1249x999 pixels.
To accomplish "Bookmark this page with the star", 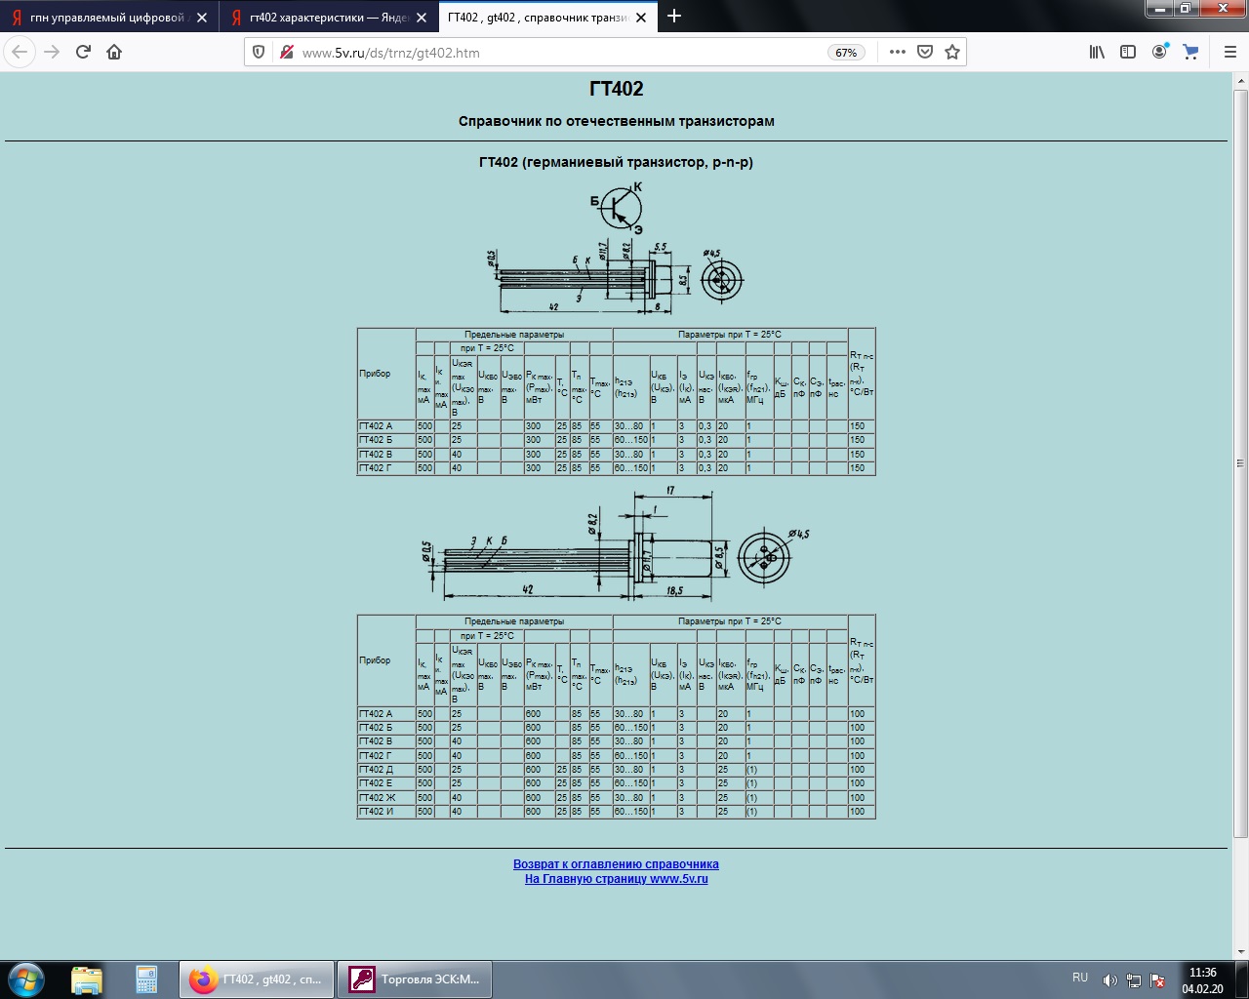I will (952, 53).
